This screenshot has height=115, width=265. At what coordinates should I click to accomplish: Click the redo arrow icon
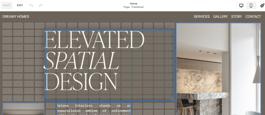pos(40,5)
